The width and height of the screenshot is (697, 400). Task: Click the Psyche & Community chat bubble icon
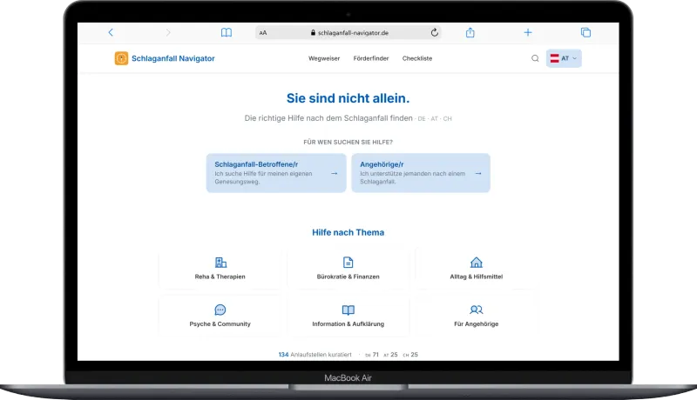click(x=220, y=310)
